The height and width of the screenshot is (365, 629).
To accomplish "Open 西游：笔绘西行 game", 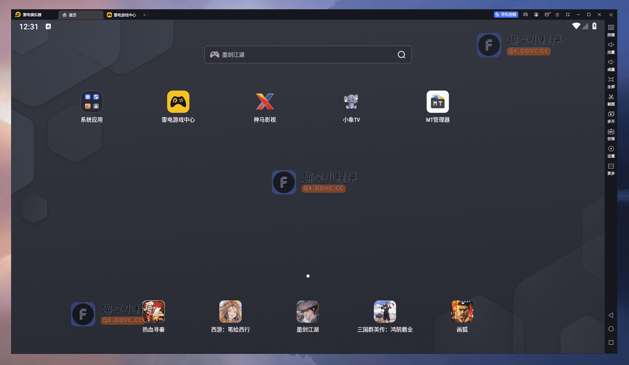I will point(230,312).
